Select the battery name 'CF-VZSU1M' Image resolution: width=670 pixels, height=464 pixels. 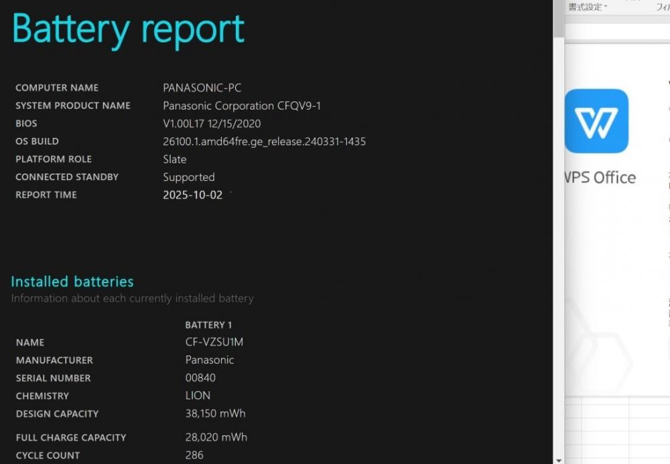coord(214,342)
